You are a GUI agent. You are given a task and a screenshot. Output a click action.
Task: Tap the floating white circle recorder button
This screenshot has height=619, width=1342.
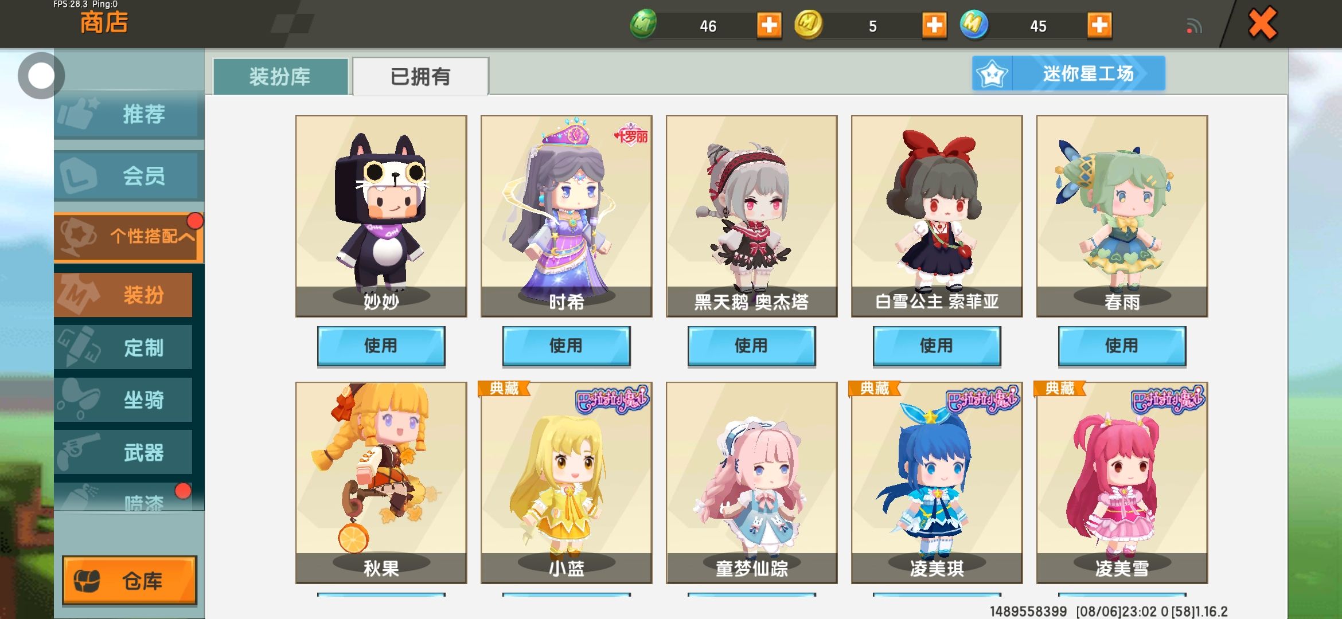[41, 76]
